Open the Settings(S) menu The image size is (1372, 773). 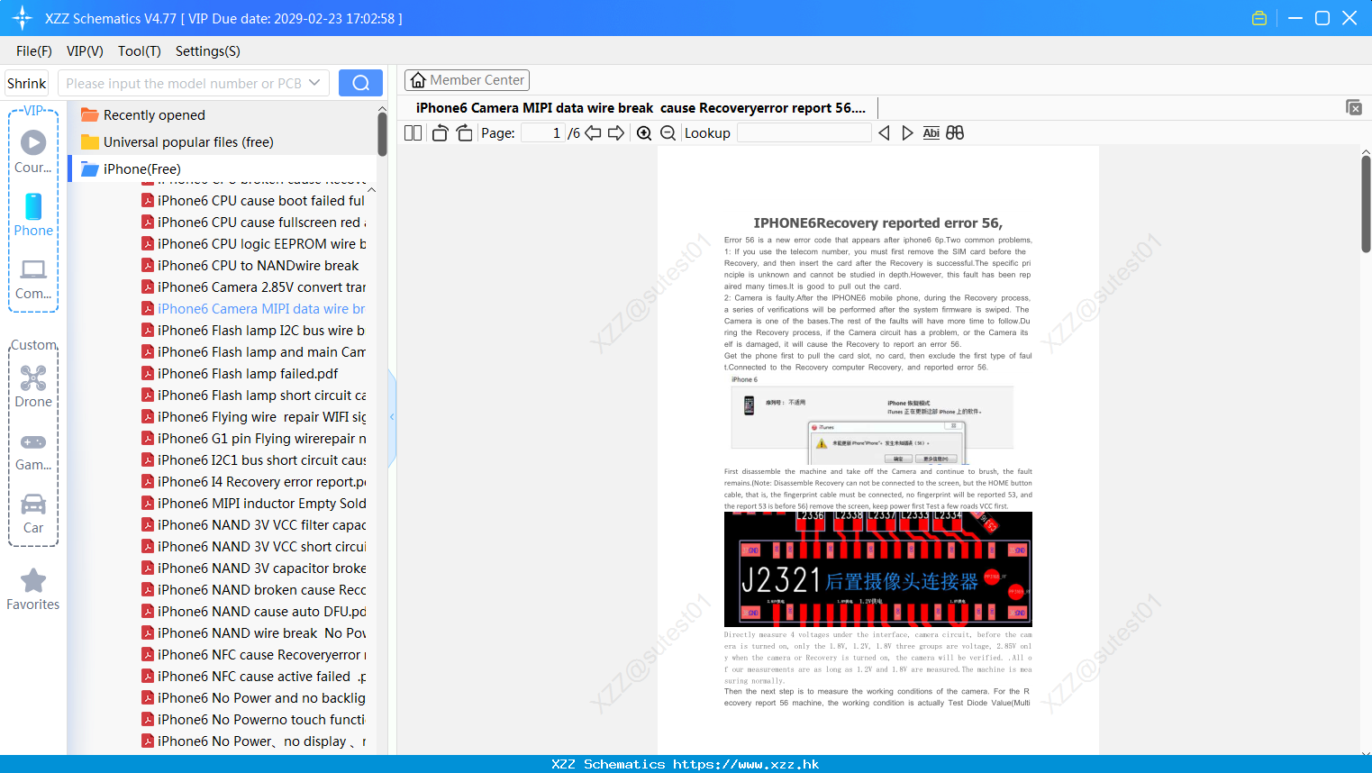click(207, 51)
